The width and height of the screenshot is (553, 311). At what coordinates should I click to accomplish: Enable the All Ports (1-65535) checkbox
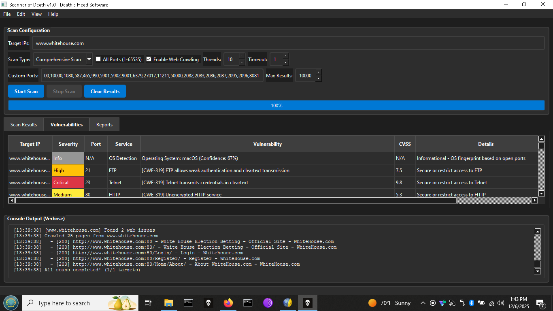98,59
